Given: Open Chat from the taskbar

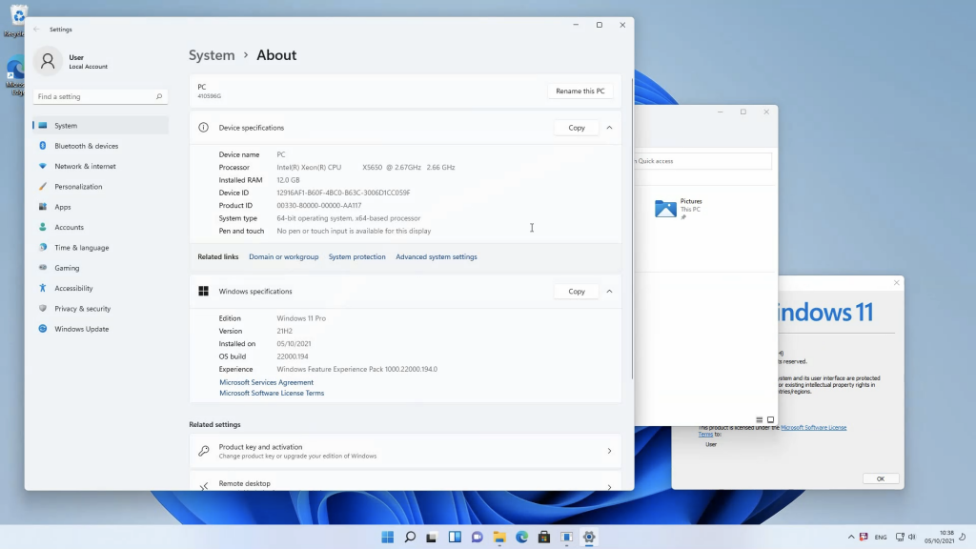Looking at the screenshot, I should point(477,538).
